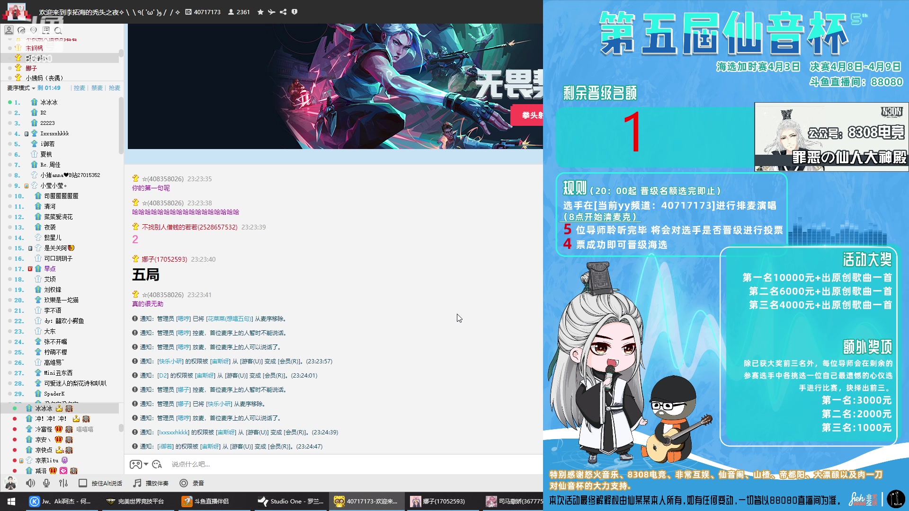Share the channel using the share icon
Screen dimensions: 909x511
(x=284, y=12)
